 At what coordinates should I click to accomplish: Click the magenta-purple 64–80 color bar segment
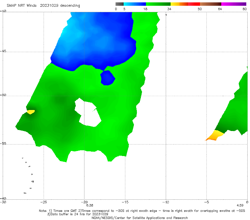pos(234,4)
